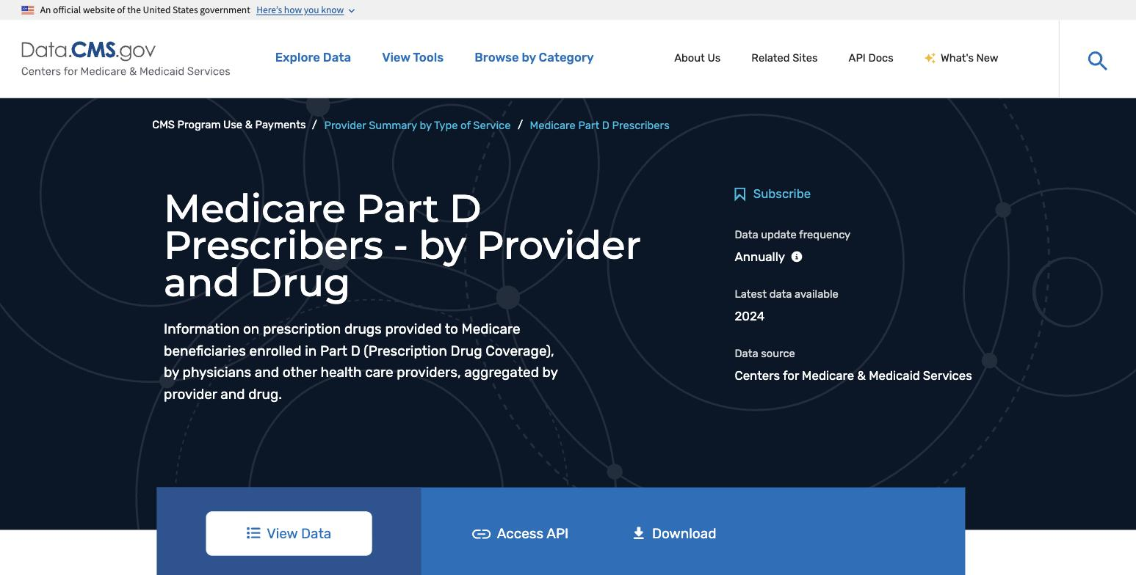Click the dataset description paragraph
Image resolution: width=1136 pixels, height=575 pixels.
pos(361,362)
